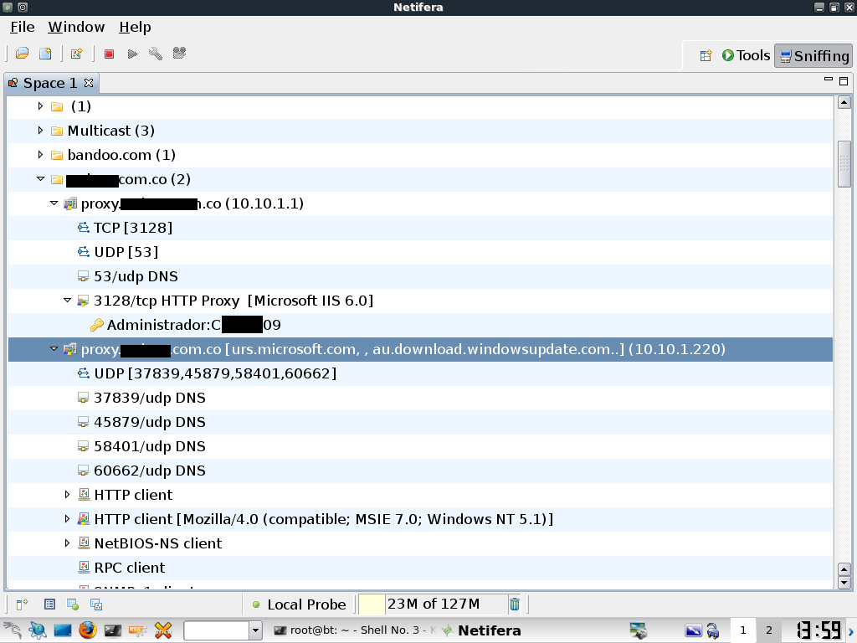Select the TCP [3128] row
Image resolution: width=857 pixels, height=643 pixels.
420,228
